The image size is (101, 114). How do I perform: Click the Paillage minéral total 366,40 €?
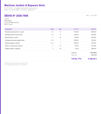[94, 49]
